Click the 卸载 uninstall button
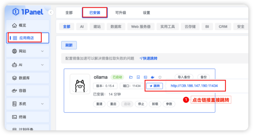Viewport: 253px width, 135px height. [155, 104]
